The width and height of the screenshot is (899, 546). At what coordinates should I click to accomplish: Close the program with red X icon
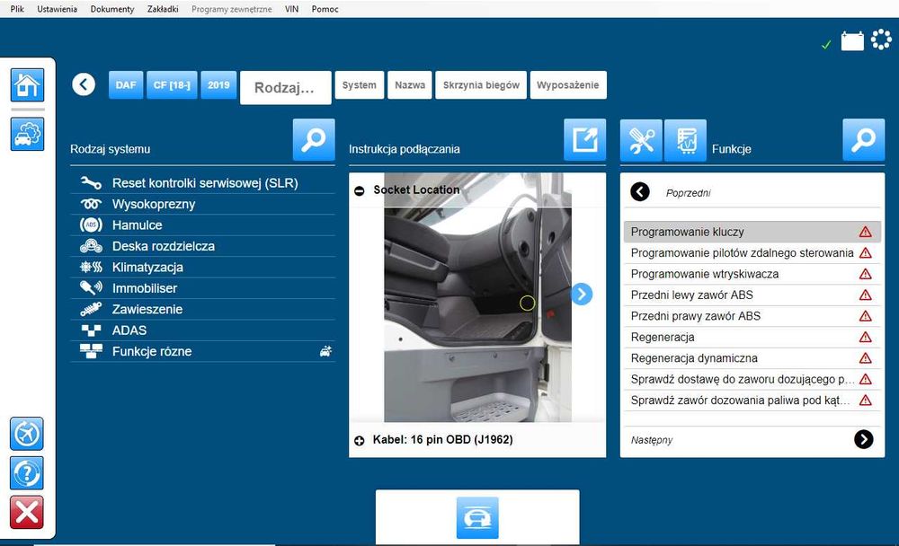point(26,512)
